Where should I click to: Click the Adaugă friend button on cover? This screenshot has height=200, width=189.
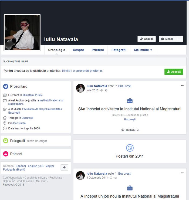click(x=147, y=39)
